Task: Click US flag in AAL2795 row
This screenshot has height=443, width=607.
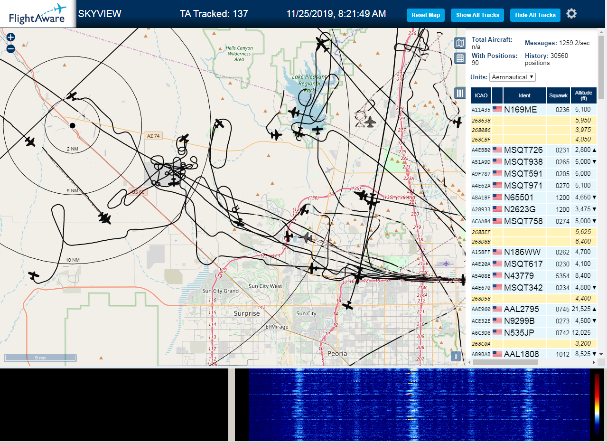Action: (497, 309)
